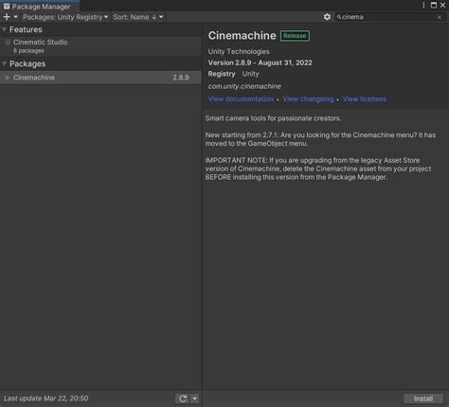Viewport: 449px width, 407px height.
Task: Open the refresh options dropdown
Action: tap(195, 398)
